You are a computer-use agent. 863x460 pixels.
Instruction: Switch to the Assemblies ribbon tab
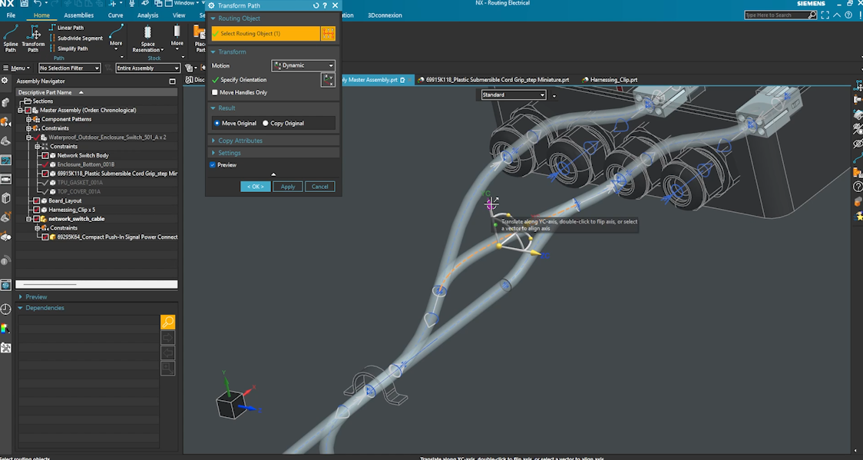point(79,15)
